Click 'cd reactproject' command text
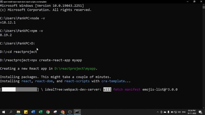The image size is (205, 115). click(x=22, y=52)
